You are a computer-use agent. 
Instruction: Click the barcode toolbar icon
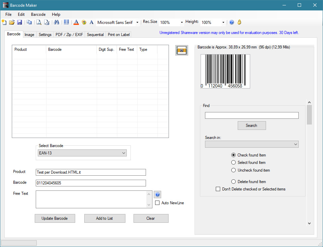click(66, 23)
